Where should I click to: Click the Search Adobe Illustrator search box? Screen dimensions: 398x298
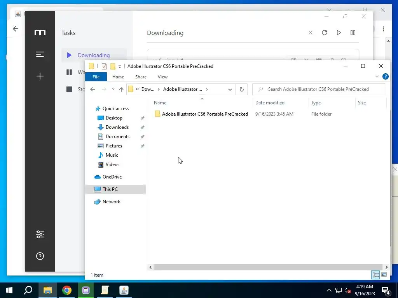click(319, 89)
